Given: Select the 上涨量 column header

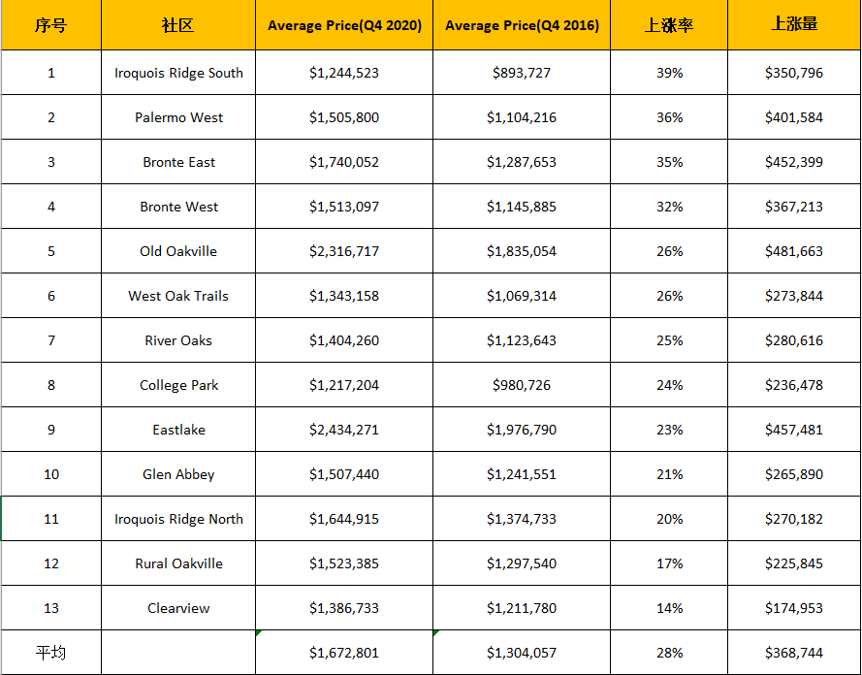Looking at the screenshot, I should click(793, 25).
